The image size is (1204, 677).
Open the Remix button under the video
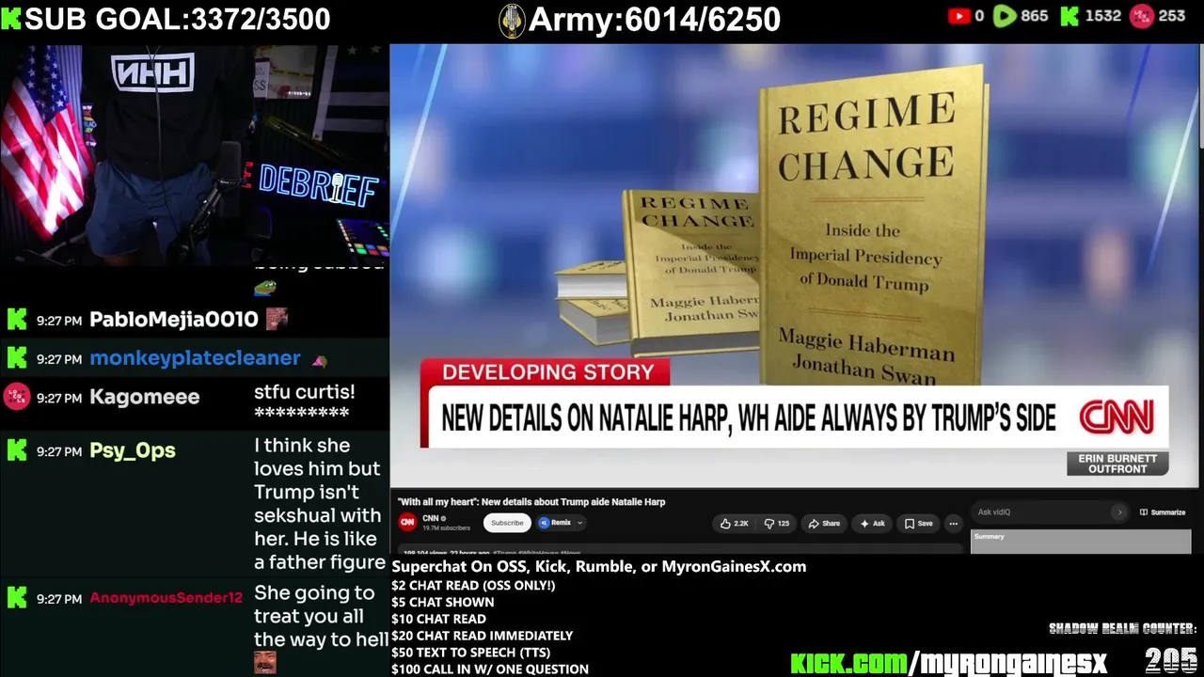pyautogui.click(x=556, y=523)
